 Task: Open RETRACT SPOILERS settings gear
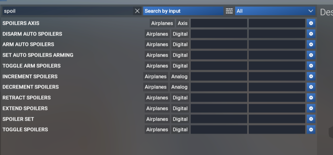(311, 98)
